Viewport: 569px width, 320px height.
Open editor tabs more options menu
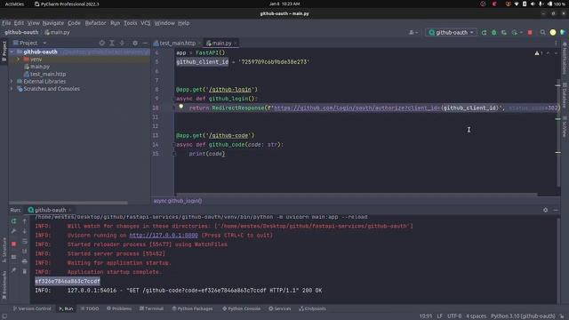(556, 43)
